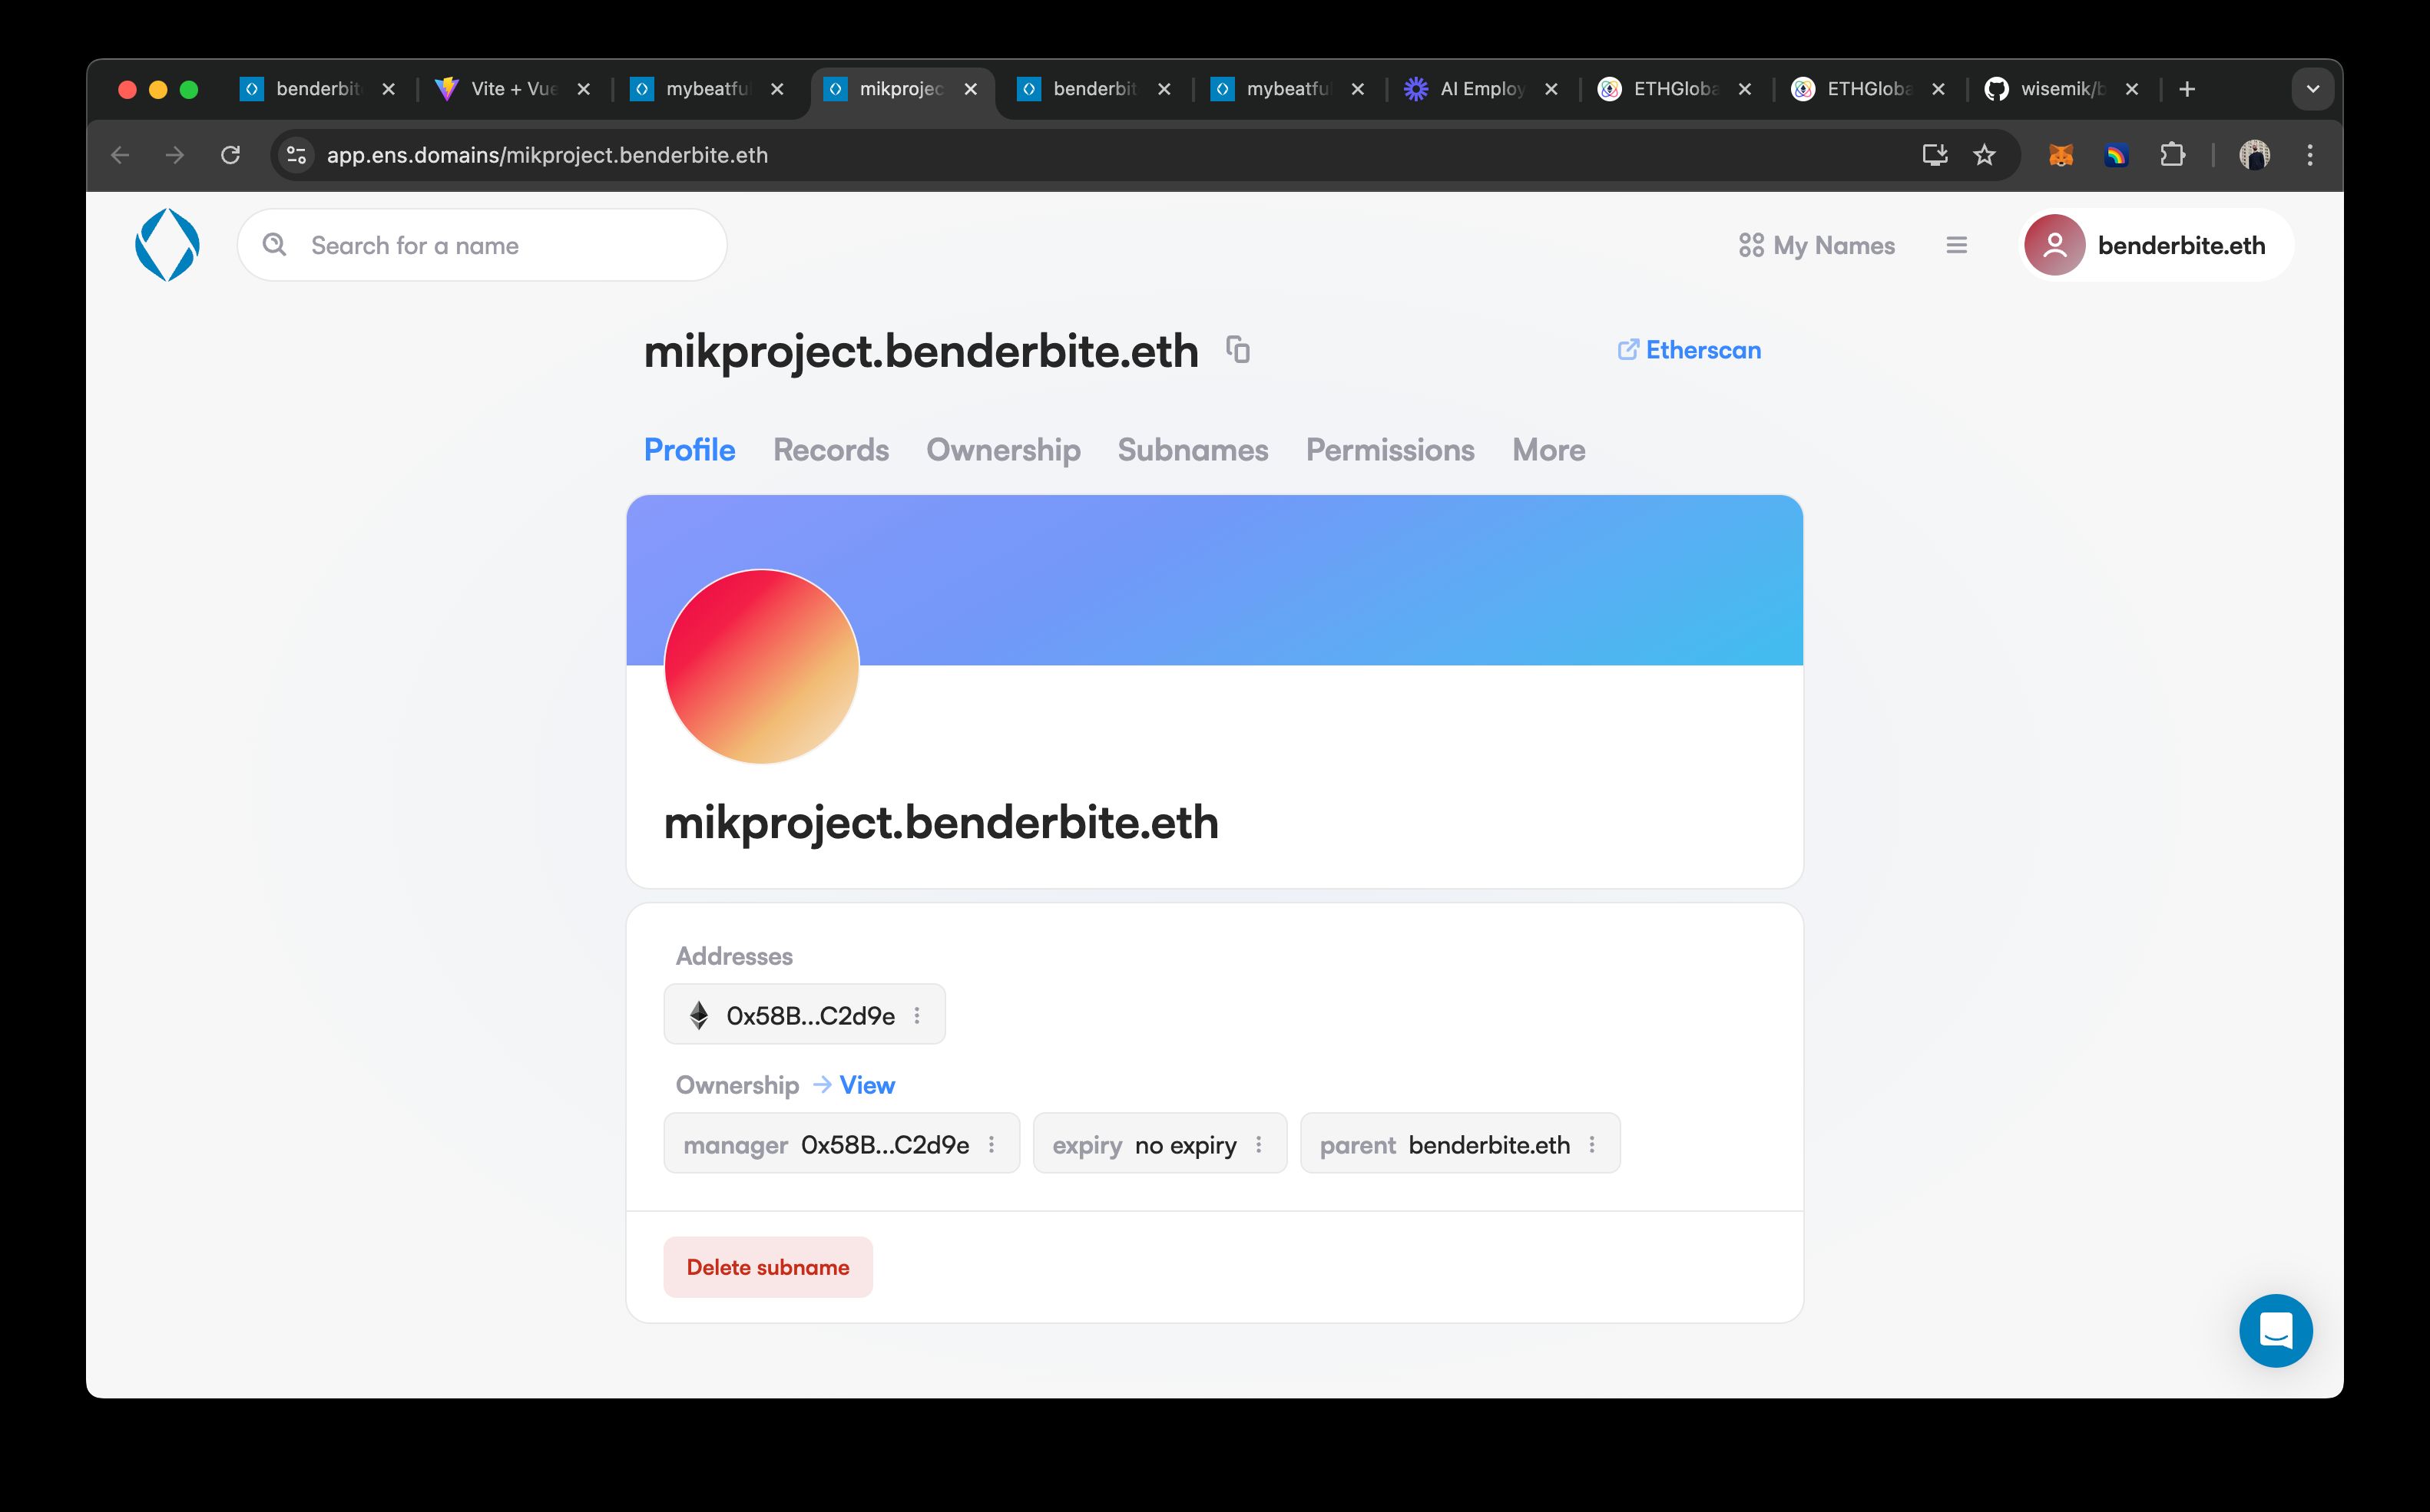
Task: Click the hamburger menu icon top right
Action: click(1956, 246)
